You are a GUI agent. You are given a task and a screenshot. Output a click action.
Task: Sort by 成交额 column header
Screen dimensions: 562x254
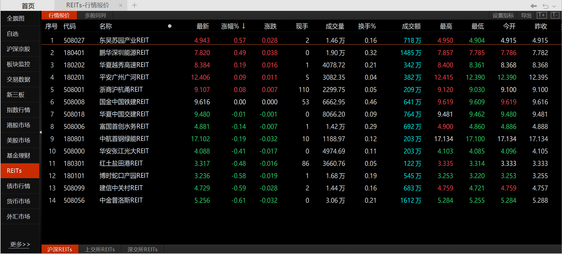coord(411,26)
